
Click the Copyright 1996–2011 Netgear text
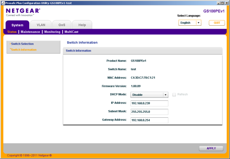click(x=29, y=156)
